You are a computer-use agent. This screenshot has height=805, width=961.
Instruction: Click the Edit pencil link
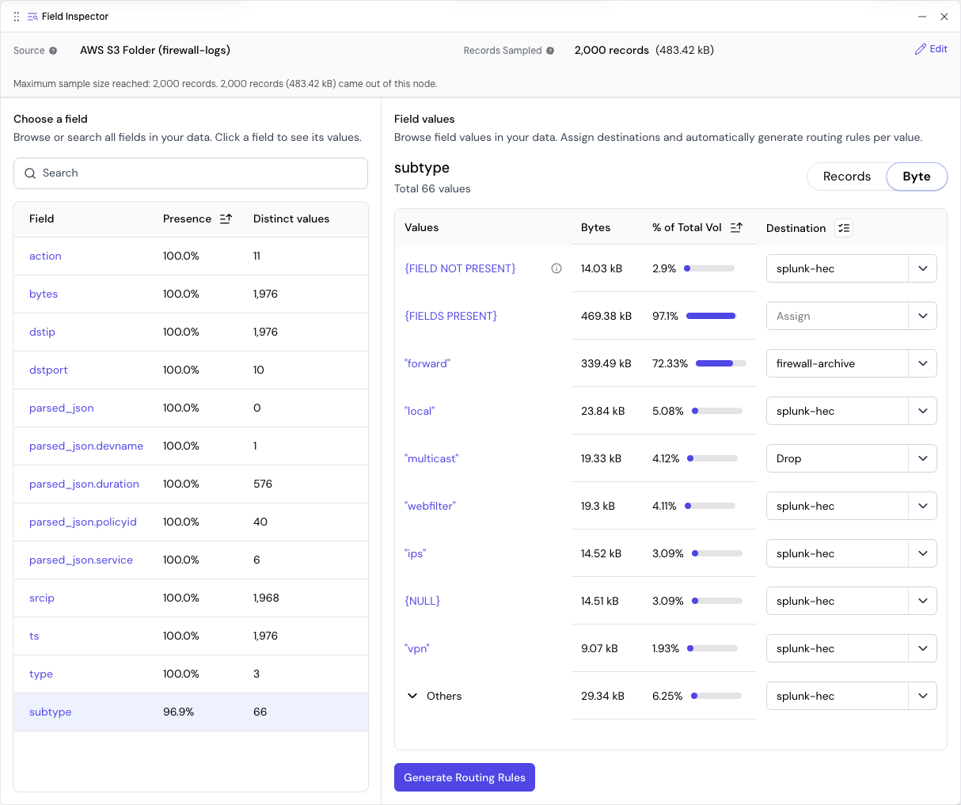tap(931, 49)
